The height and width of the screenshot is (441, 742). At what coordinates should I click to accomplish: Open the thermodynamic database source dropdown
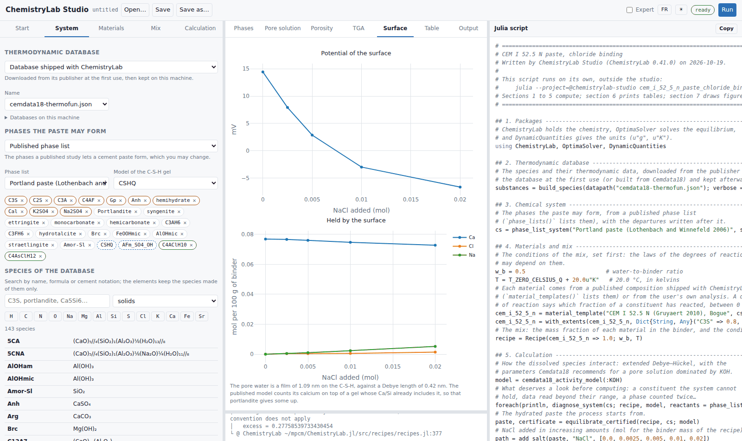coord(111,67)
